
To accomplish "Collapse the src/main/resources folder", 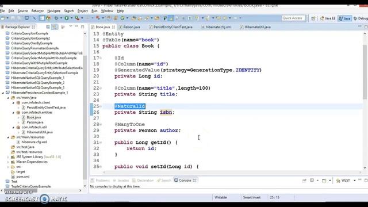I will point(8,137).
